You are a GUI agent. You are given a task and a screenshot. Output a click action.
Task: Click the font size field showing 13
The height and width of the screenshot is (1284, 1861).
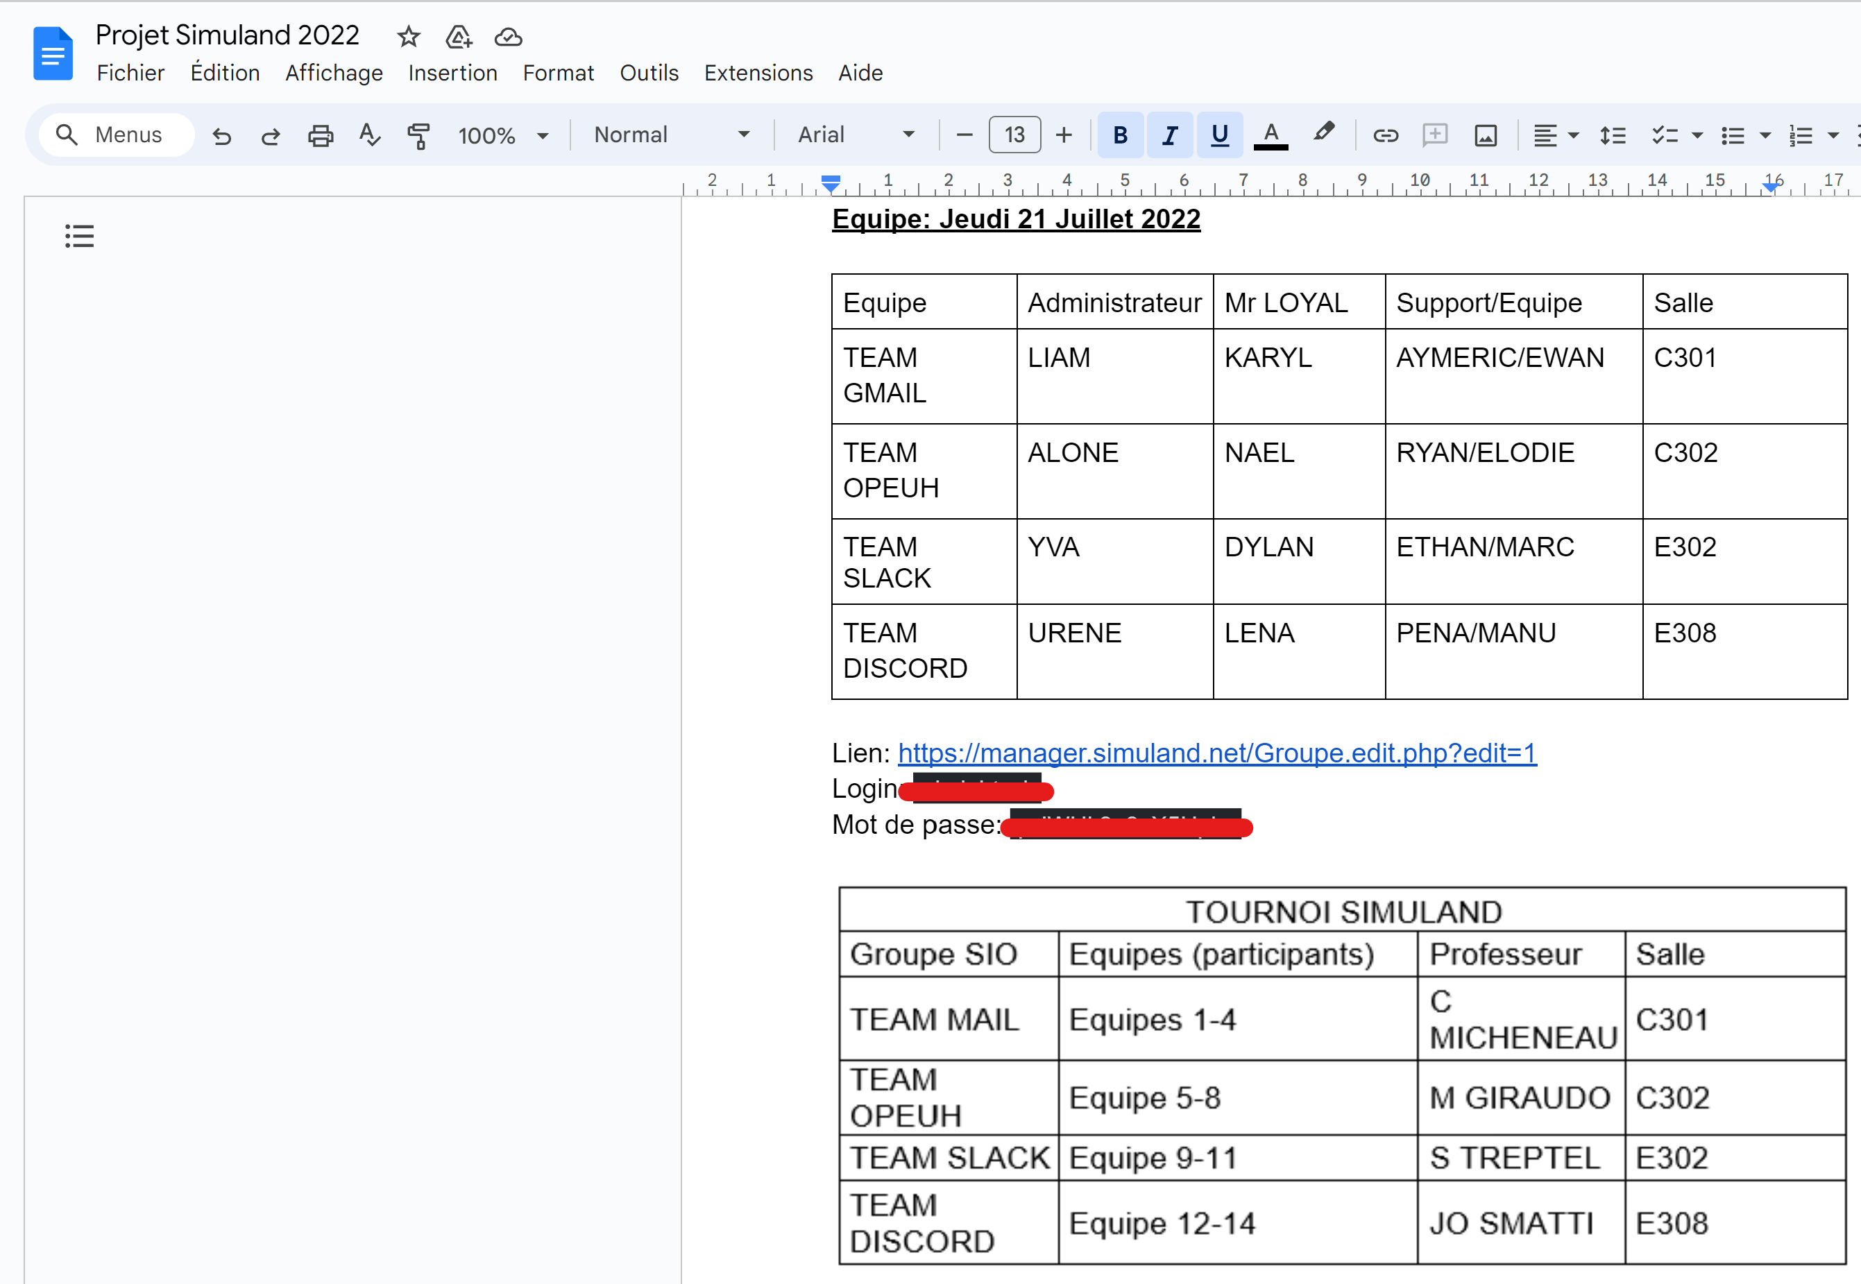point(1014,135)
